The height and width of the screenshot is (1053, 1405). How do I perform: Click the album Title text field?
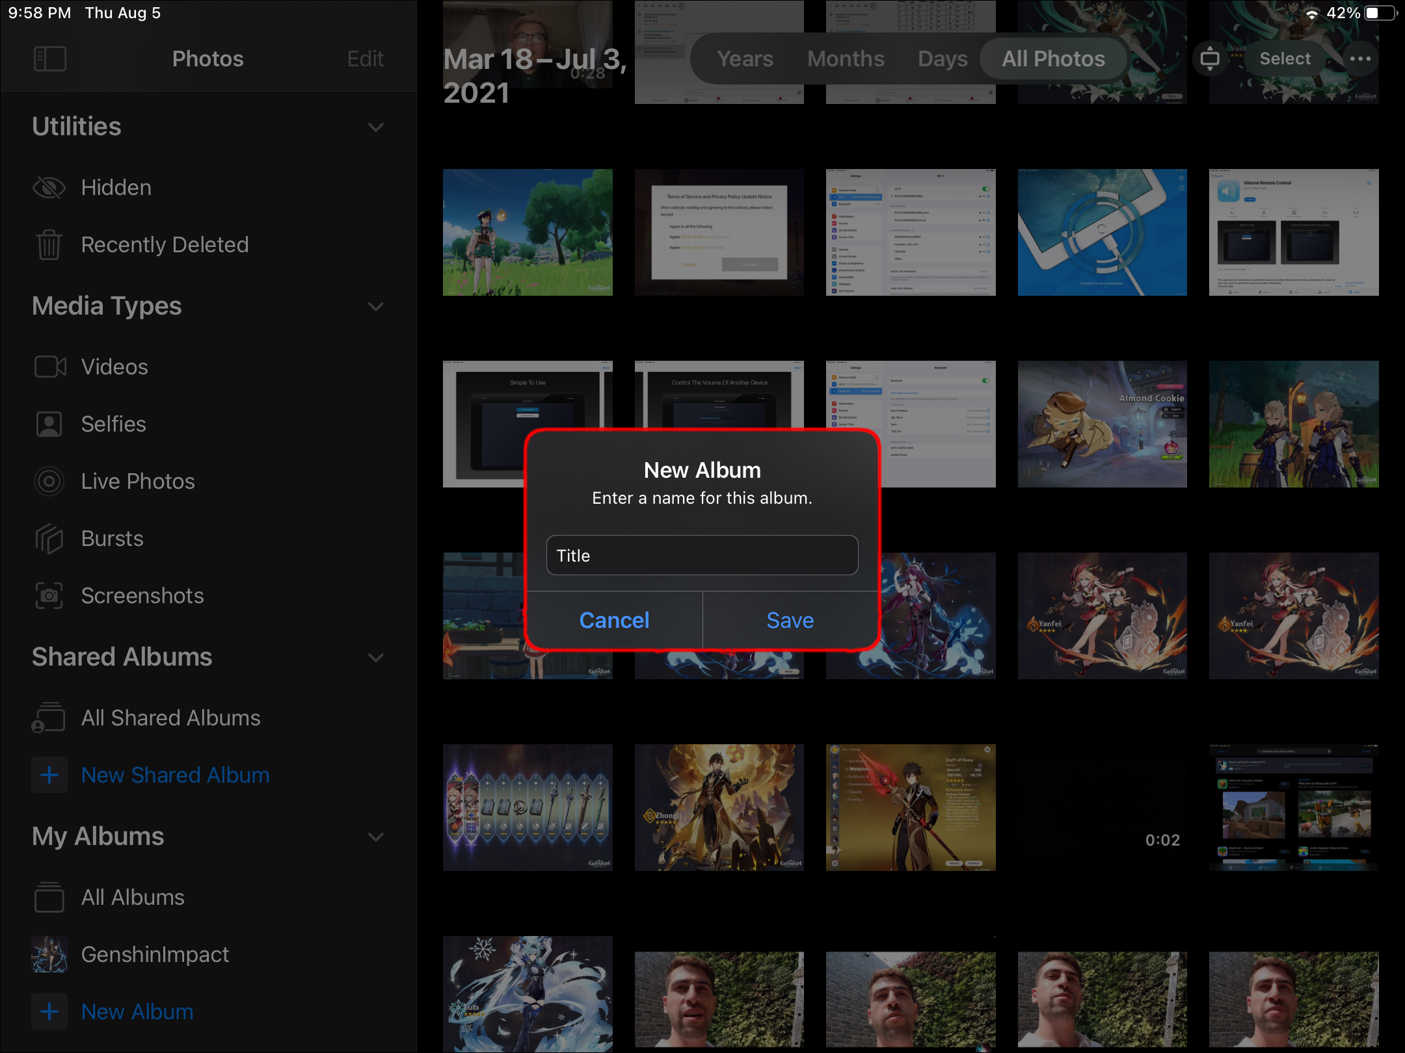tap(702, 556)
